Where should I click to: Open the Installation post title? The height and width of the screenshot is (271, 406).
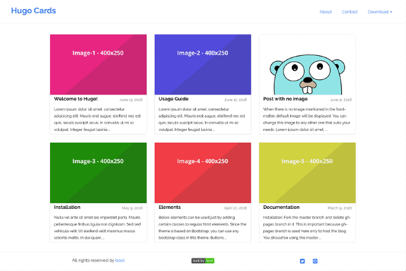click(67, 207)
